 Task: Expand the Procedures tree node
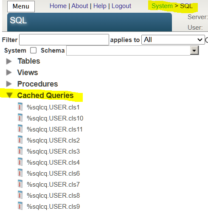coord(9,84)
